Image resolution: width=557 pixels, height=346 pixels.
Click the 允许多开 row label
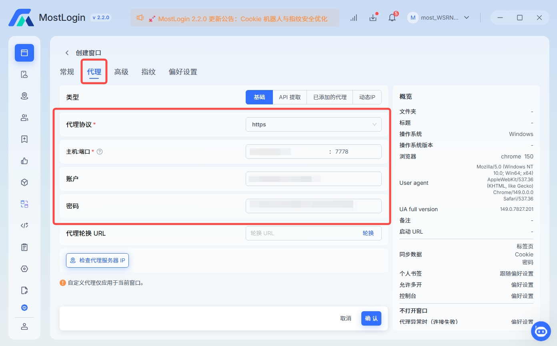(x=411, y=285)
